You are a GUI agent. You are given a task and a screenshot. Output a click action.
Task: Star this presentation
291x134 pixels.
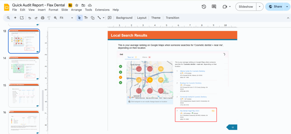[77, 5]
